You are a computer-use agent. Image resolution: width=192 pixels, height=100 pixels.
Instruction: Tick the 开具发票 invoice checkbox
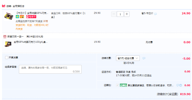7,58
